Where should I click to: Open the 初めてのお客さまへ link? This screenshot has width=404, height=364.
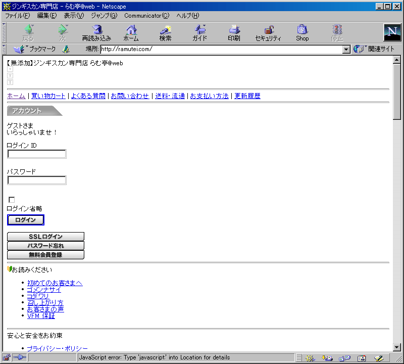(55, 283)
